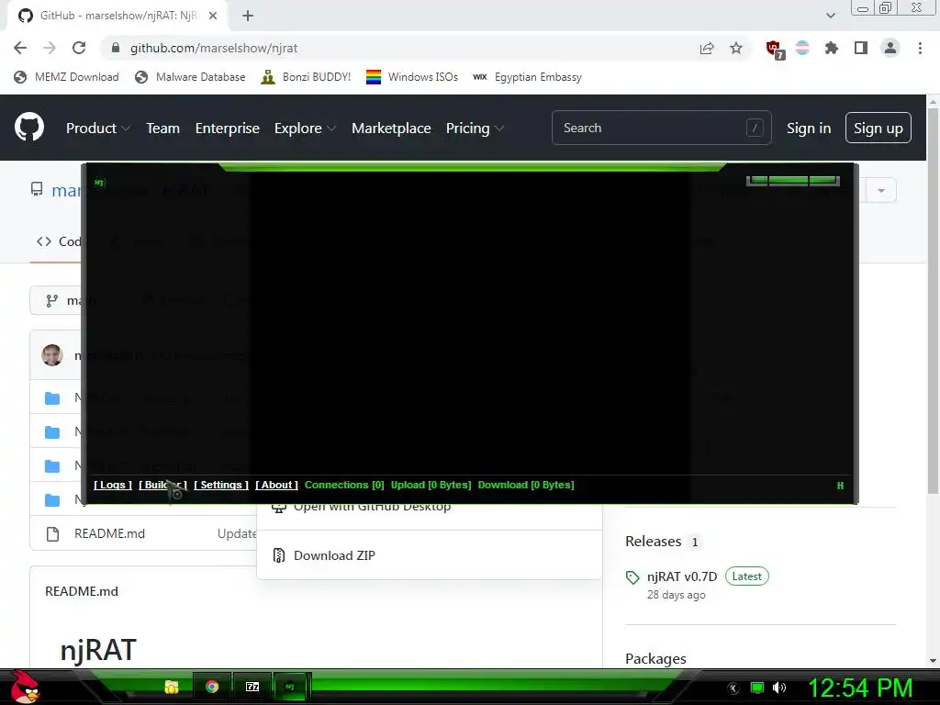Switch to the Code tab
940x705 pixels.
click(59, 241)
